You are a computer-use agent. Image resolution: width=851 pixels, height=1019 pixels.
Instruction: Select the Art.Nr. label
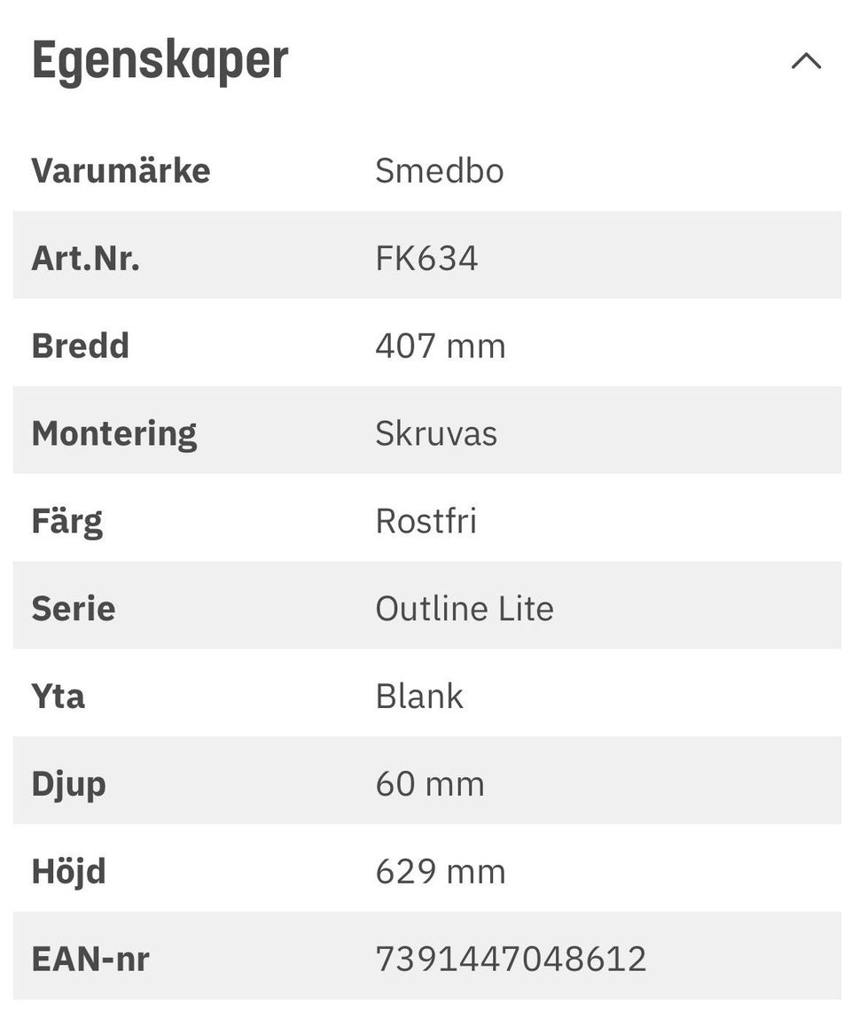(85, 258)
